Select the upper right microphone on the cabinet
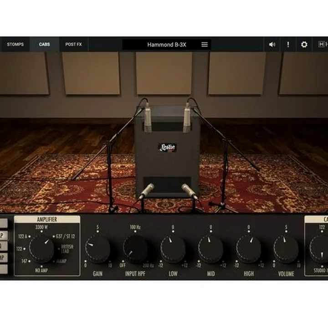The height and width of the screenshot is (328, 328). pyautogui.click(x=187, y=118)
